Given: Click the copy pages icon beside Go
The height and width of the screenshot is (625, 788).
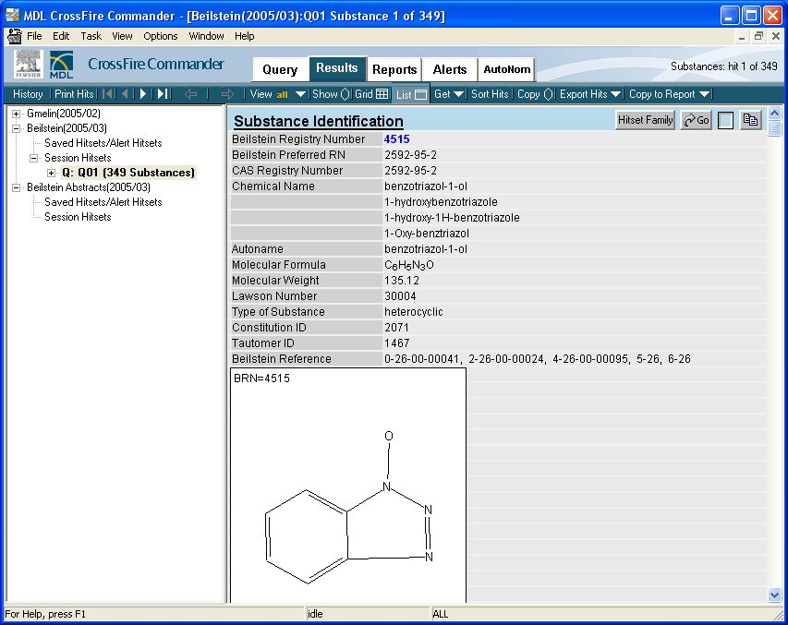Looking at the screenshot, I should point(750,120).
